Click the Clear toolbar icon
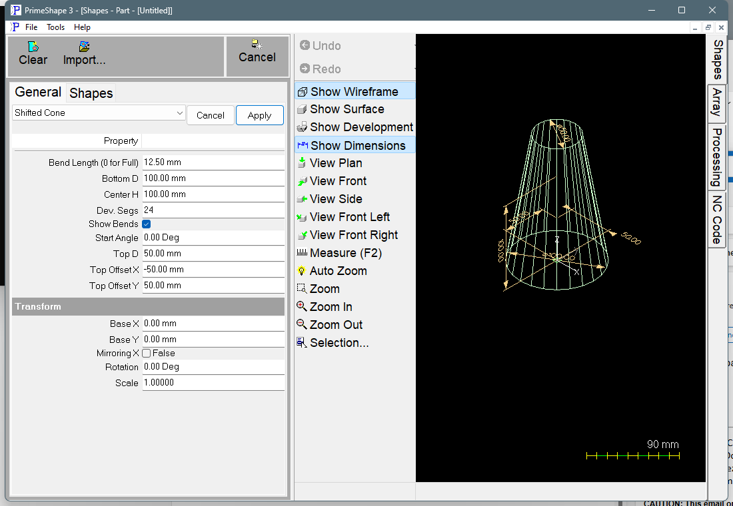Screen dimensions: 733x506 point(33,47)
